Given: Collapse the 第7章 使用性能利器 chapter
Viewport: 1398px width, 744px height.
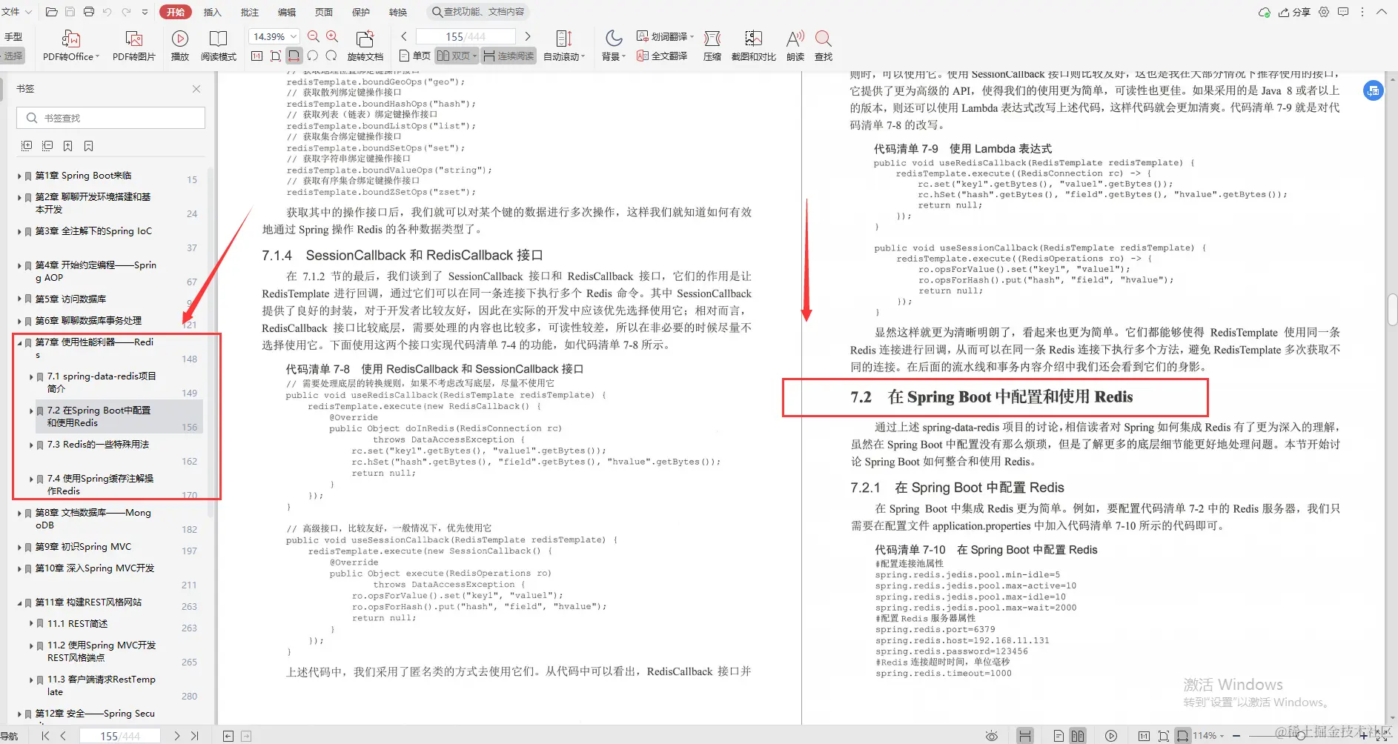Looking at the screenshot, I should pyautogui.click(x=19, y=342).
